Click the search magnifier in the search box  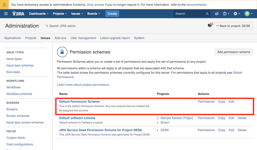click(x=207, y=14)
